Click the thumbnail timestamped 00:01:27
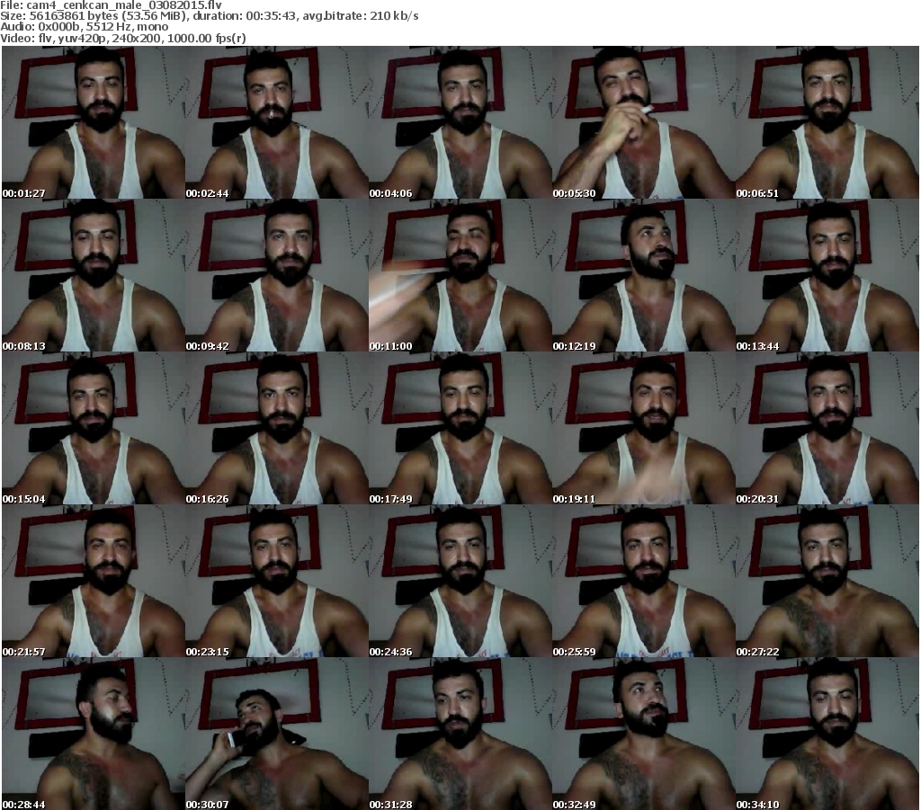Image resolution: width=921 pixels, height=810 pixels. (x=94, y=122)
